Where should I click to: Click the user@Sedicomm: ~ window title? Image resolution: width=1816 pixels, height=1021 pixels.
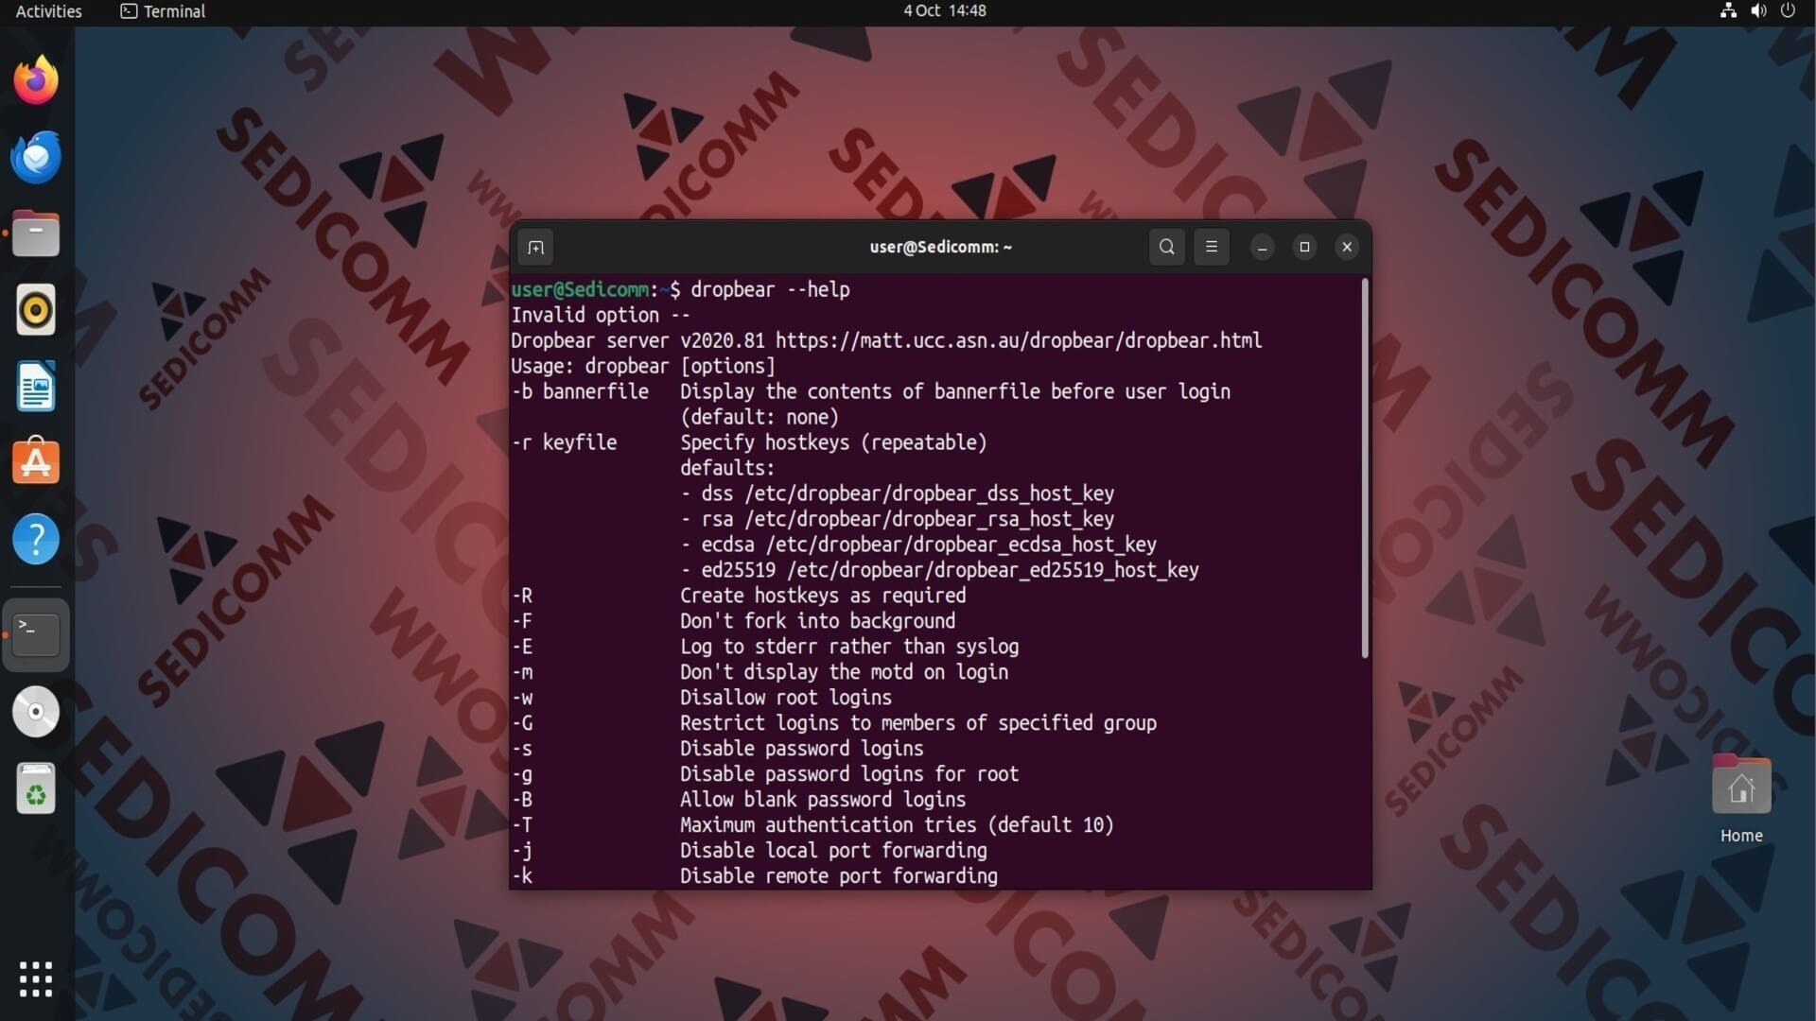coord(940,248)
